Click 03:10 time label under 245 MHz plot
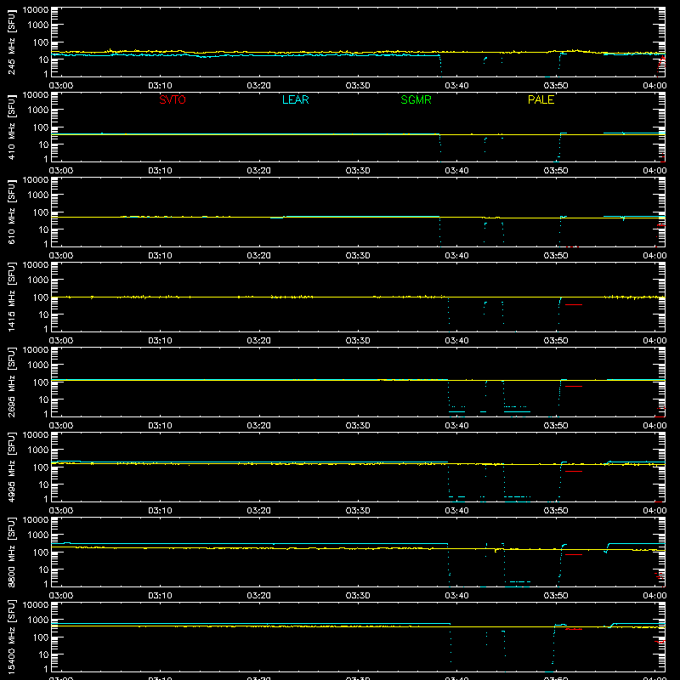The image size is (680, 680). pos(160,86)
